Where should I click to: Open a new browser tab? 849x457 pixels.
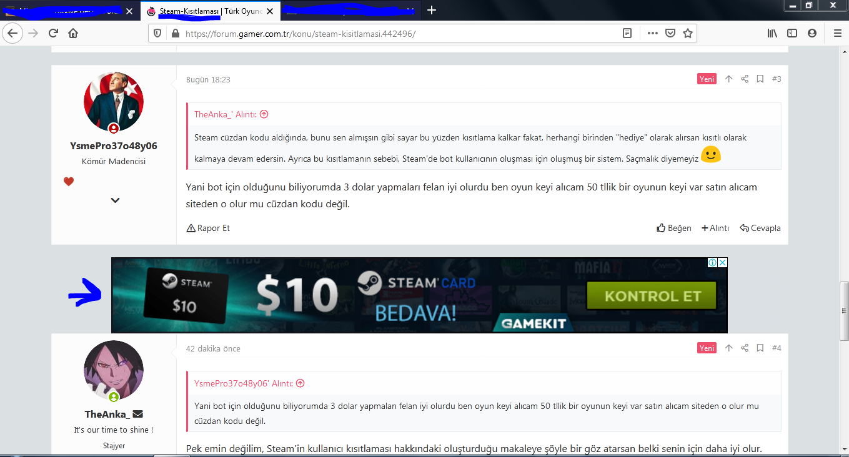431,10
